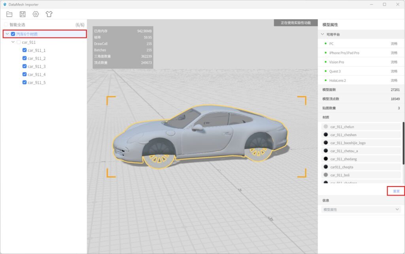Viewport: 405px width, 254px height.
Task: Click the DataMesh Importer app logo
Action: point(4,4)
